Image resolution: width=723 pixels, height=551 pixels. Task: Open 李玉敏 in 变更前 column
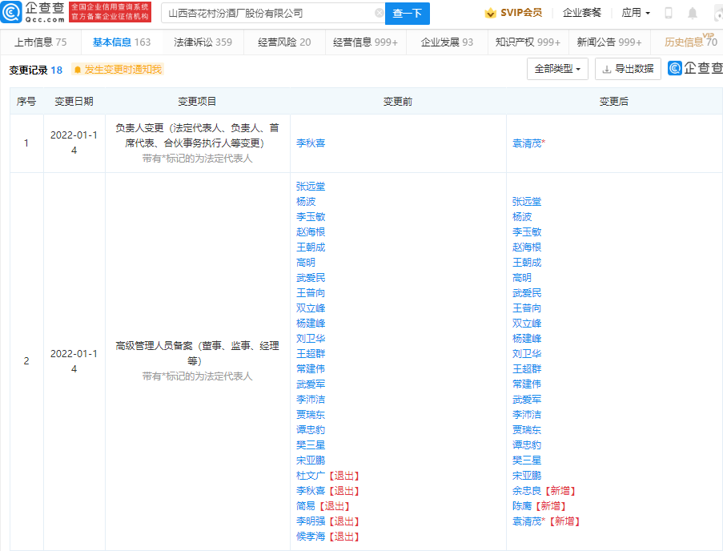pyautogui.click(x=311, y=217)
